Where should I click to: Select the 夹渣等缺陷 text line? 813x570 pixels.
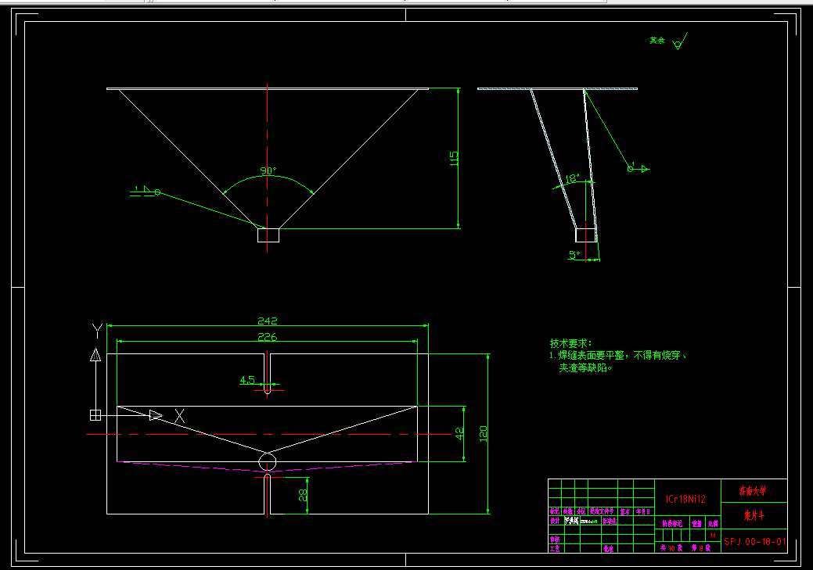pos(585,368)
